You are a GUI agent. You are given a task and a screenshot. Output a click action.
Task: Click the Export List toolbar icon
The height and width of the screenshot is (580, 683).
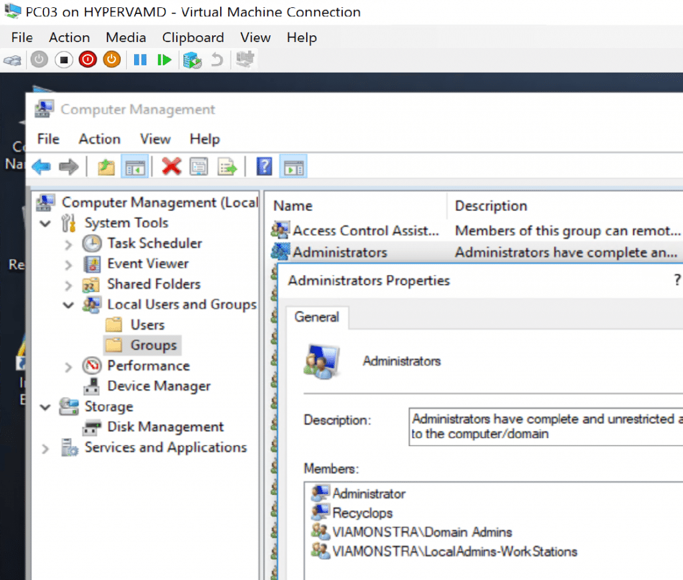(x=228, y=166)
